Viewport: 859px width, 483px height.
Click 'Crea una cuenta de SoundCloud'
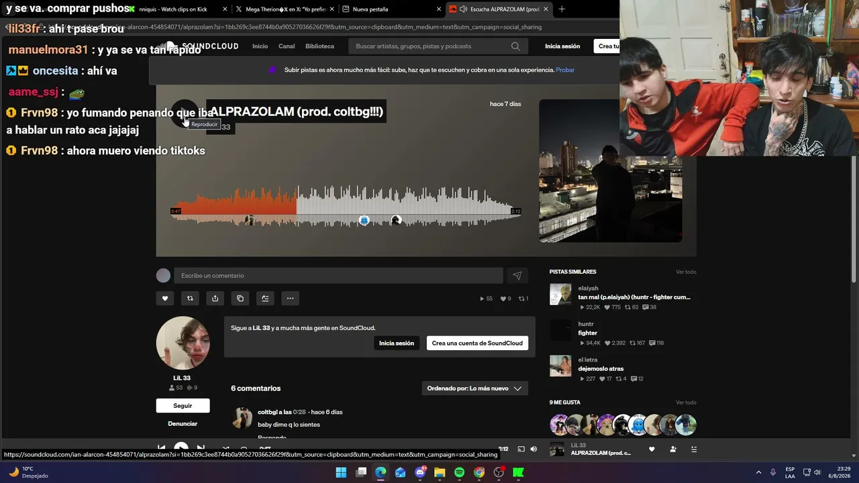[x=477, y=343]
